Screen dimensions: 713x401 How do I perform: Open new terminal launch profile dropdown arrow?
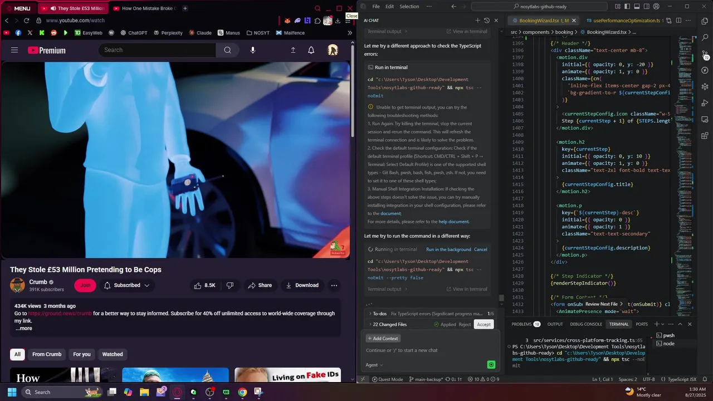pos(663,324)
